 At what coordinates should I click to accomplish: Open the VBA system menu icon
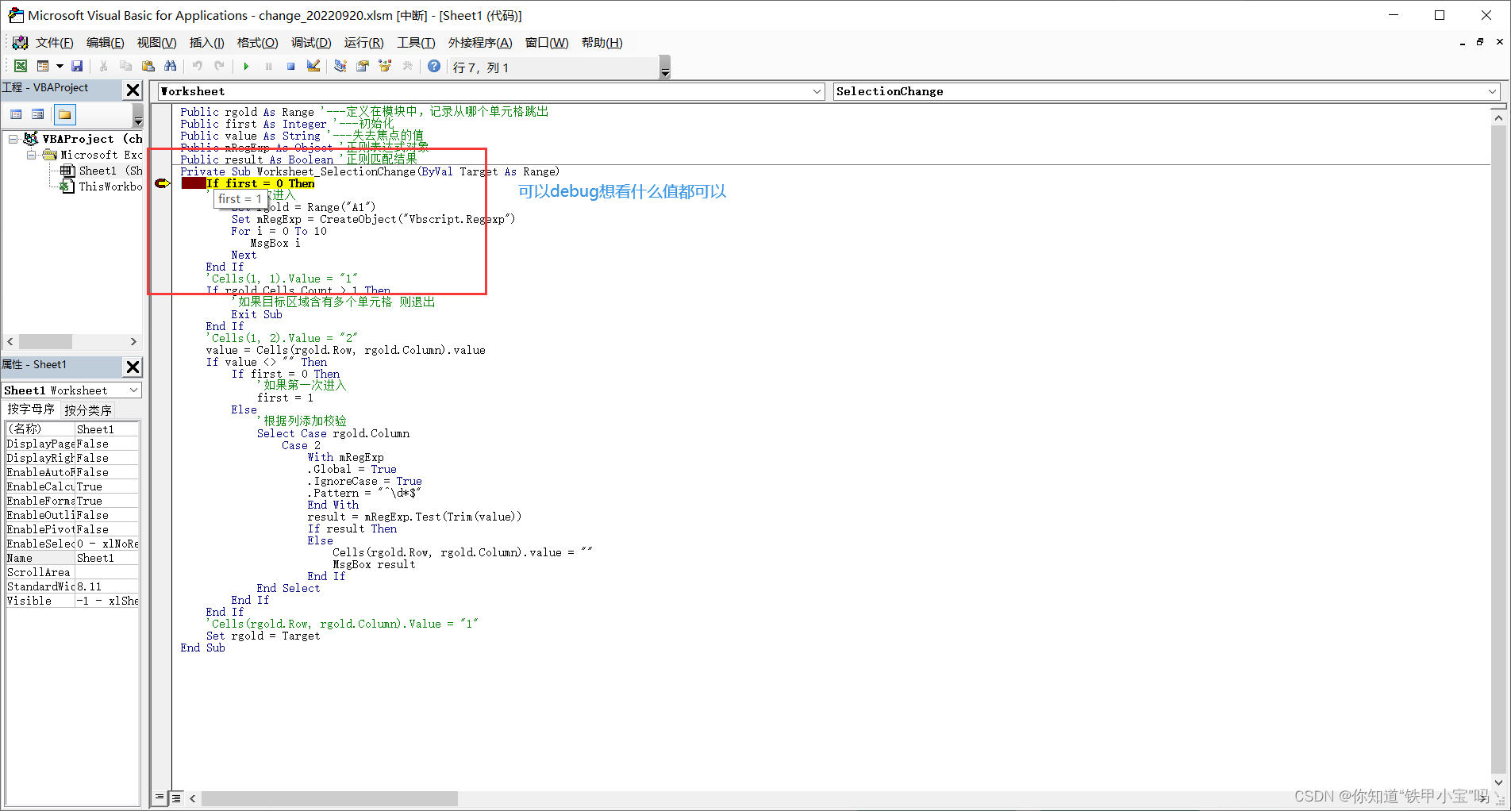[x=19, y=43]
